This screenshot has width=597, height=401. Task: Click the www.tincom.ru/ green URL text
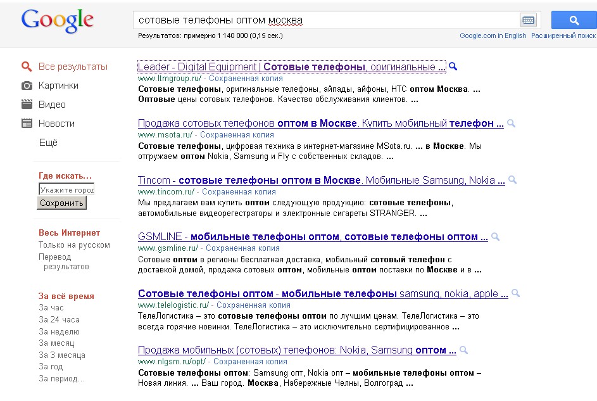[x=166, y=192]
